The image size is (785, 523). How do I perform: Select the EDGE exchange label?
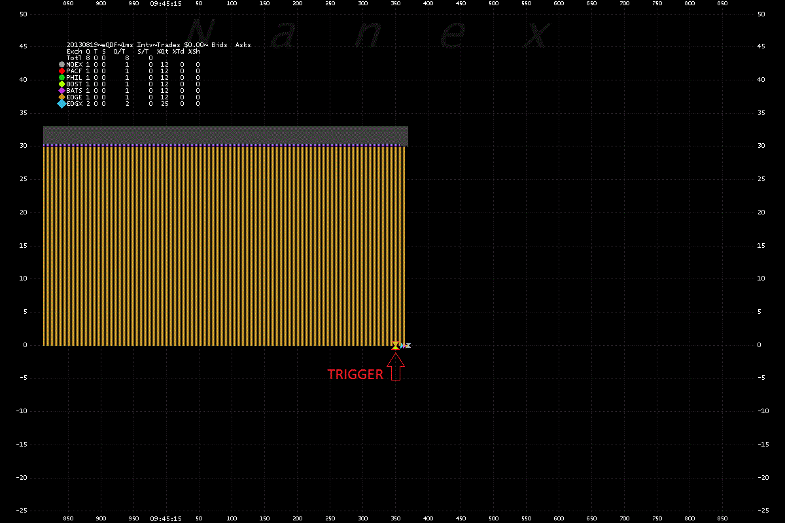(x=74, y=97)
